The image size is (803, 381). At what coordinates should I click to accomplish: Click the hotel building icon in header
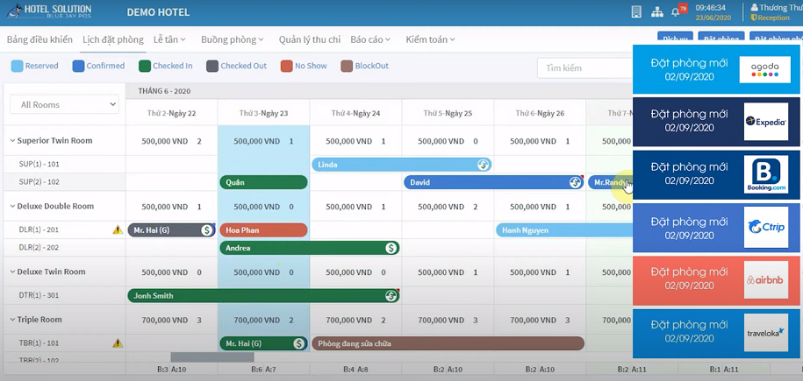coord(636,12)
